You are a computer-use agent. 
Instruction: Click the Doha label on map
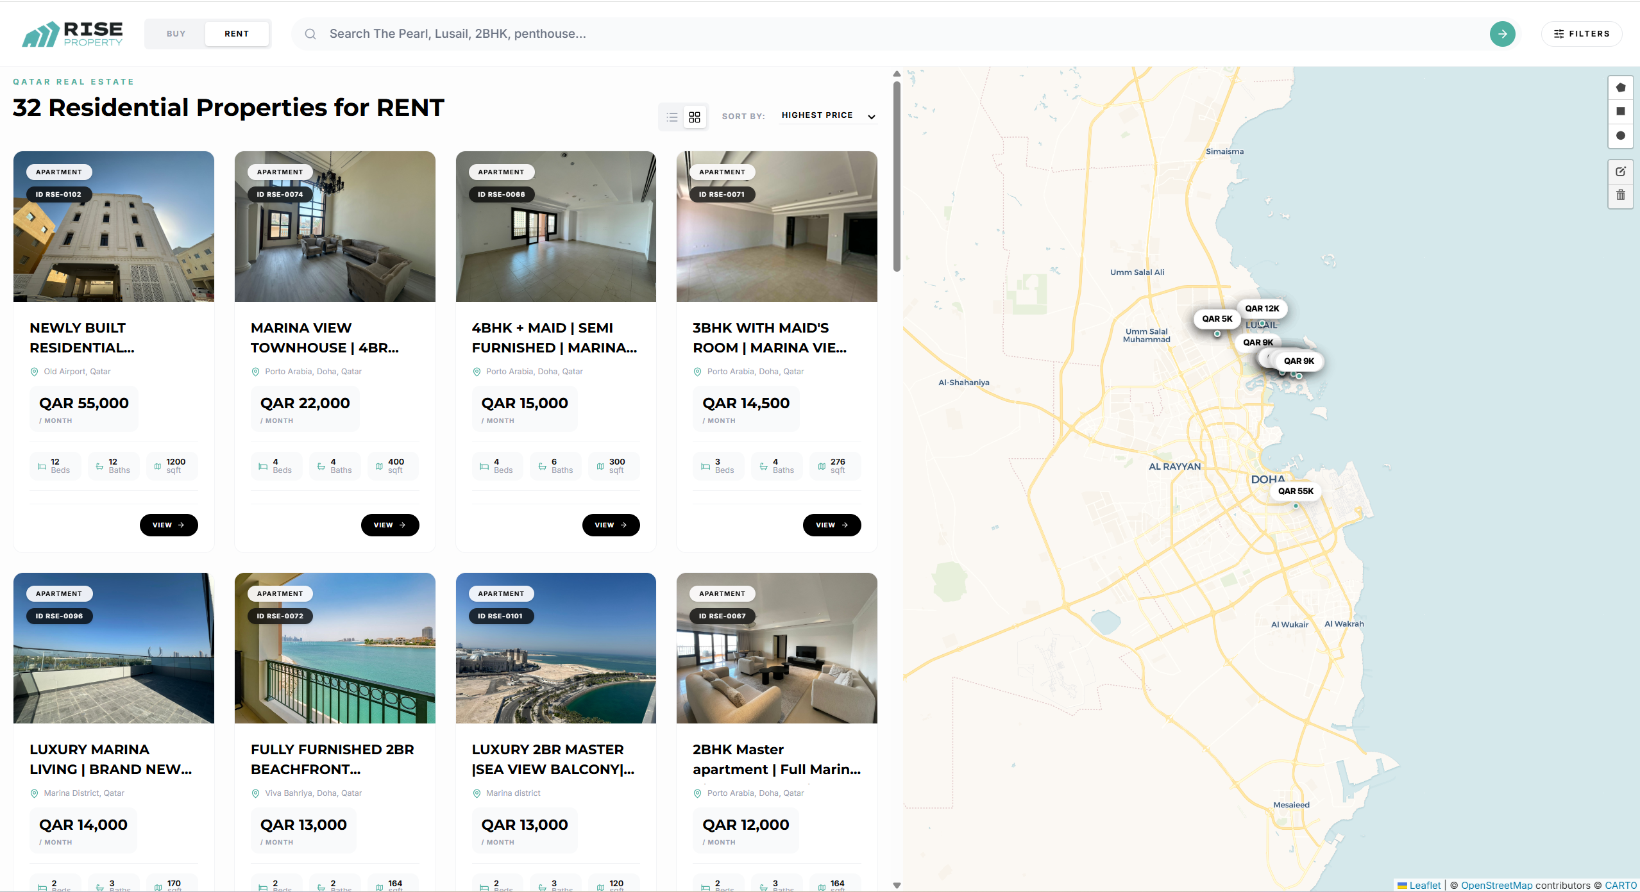[x=1268, y=479]
